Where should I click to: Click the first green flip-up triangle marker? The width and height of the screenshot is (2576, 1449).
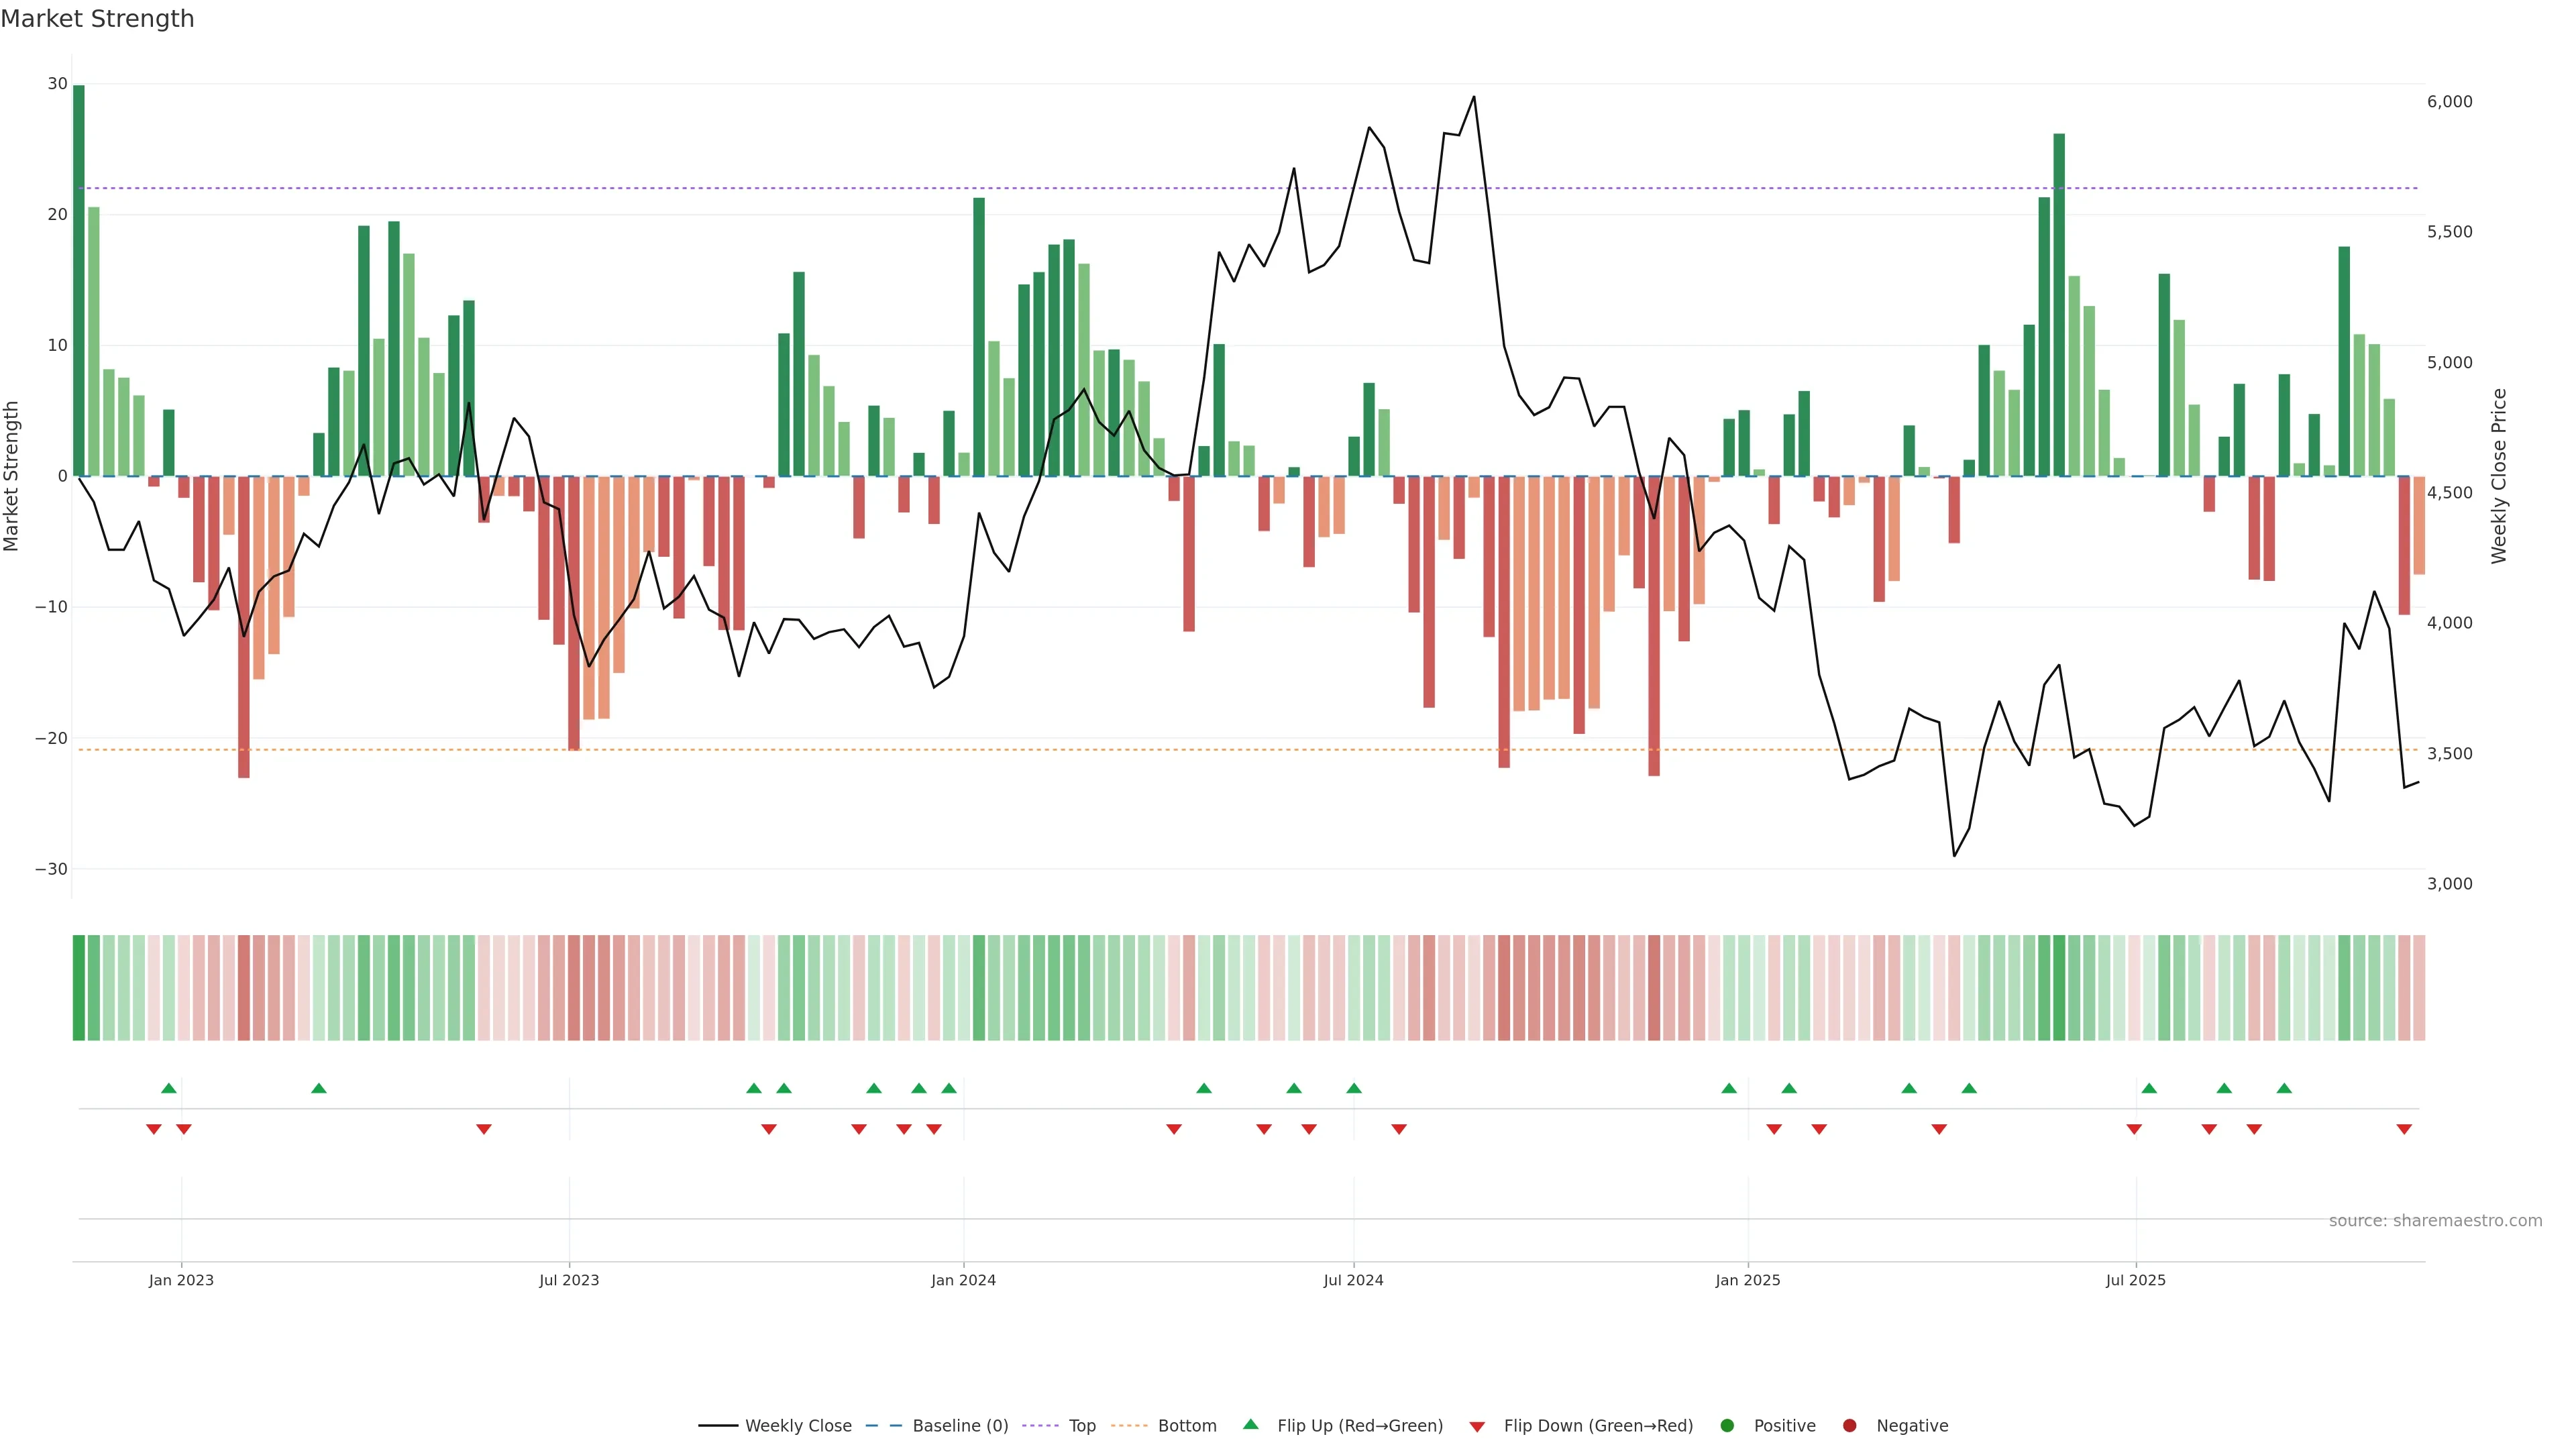click(169, 1088)
